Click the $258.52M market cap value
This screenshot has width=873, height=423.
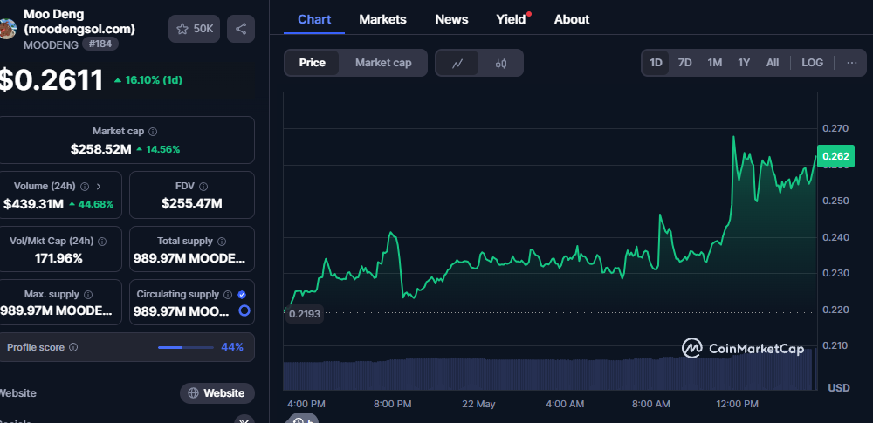100,149
